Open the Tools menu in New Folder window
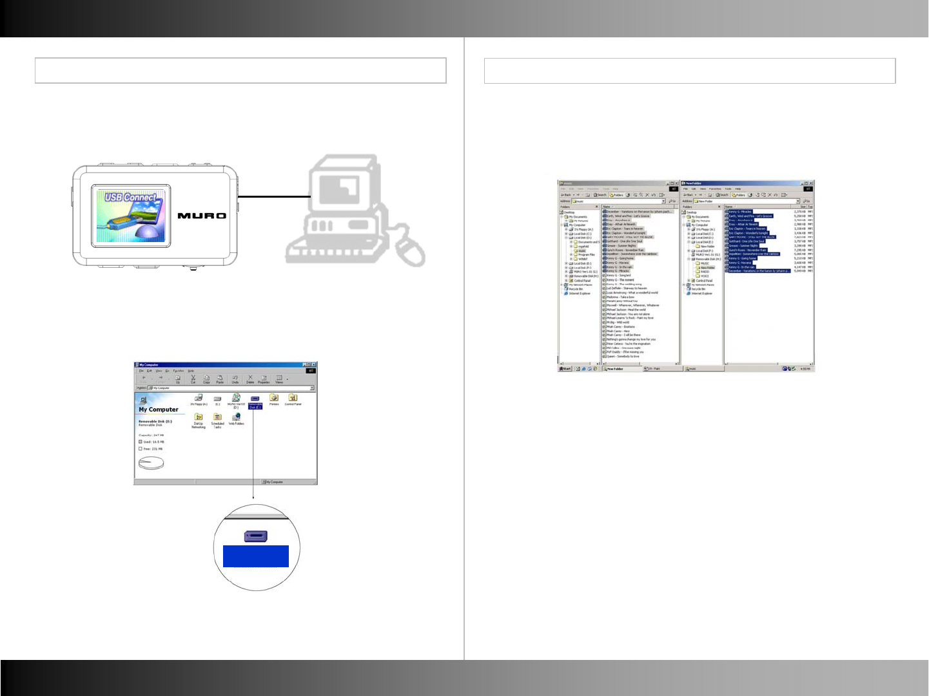The height and width of the screenshot is (696, 929). tap(728, 189)
